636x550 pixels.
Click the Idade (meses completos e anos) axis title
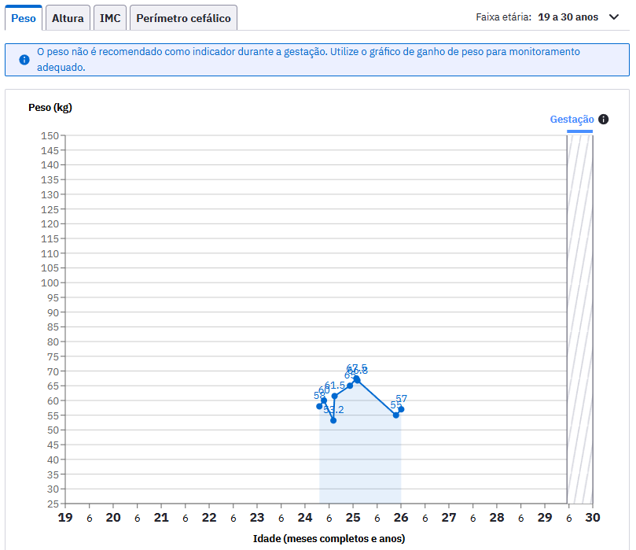coord(329,538)
